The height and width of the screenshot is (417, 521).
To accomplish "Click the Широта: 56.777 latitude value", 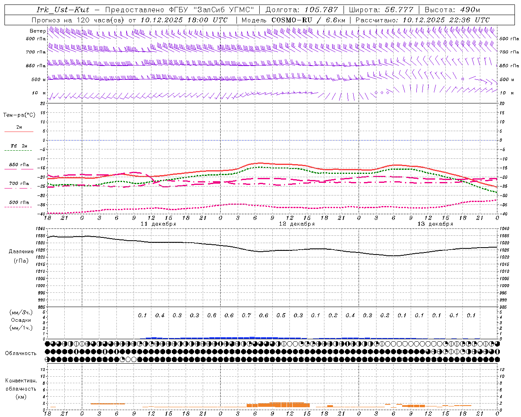I will coord(381,10).
